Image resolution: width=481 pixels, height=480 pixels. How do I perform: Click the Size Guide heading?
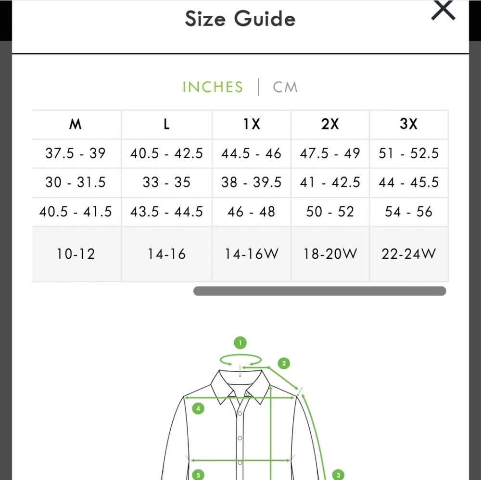click(240, 19)
